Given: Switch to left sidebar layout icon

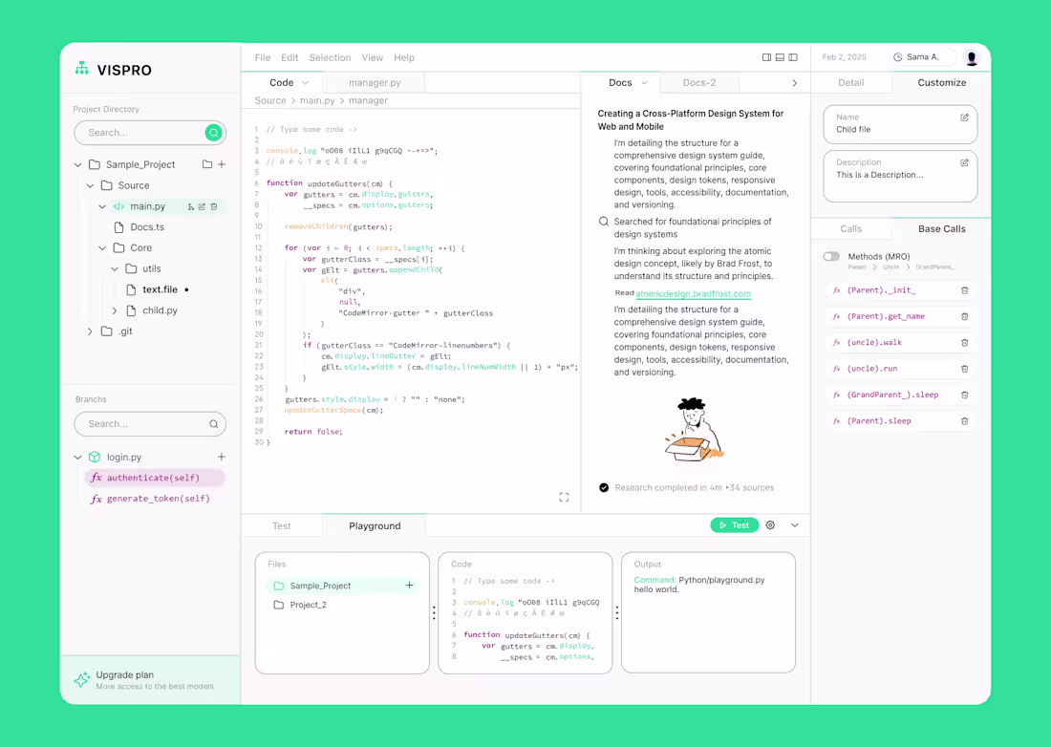Looking at the screenshot, I should 793,57.
